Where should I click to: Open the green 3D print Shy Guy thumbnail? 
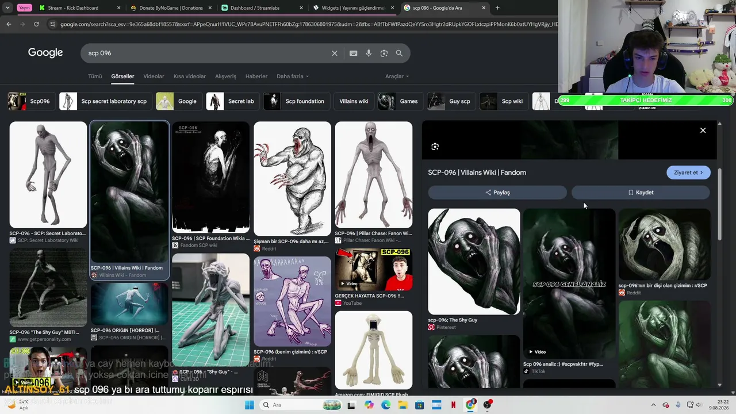click(x=211, y=310)
